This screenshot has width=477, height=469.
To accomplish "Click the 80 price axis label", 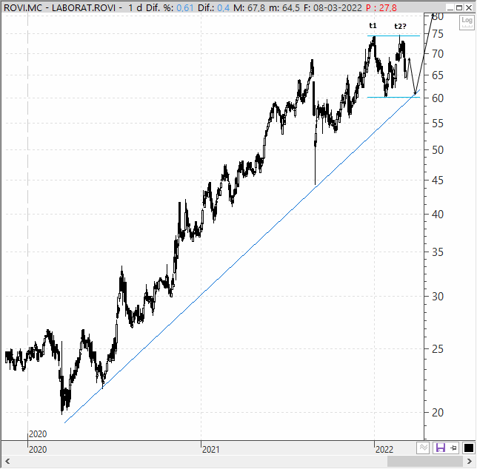I will click(x=438, y=17).
